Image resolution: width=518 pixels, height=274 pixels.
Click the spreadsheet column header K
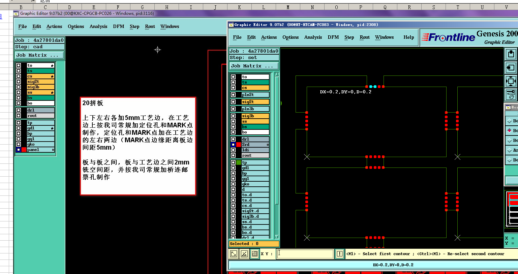pos(239,7)
